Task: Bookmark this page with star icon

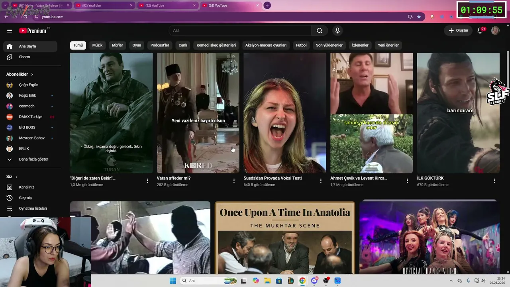Action: point(419,17)
